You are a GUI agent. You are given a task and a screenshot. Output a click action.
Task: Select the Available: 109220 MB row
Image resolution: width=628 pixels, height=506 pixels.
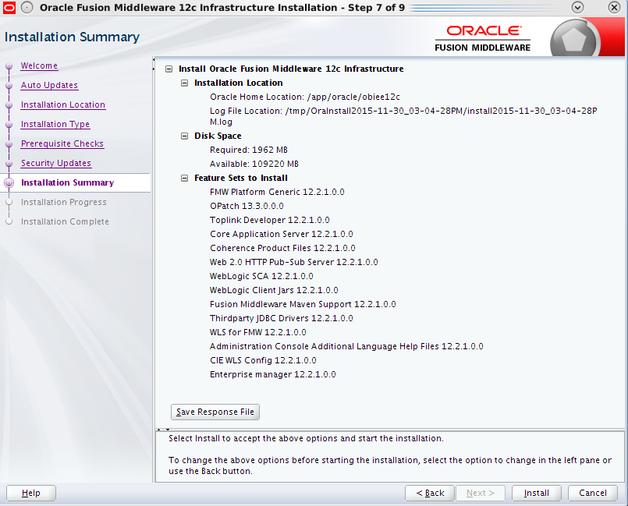tap(254, 165)
